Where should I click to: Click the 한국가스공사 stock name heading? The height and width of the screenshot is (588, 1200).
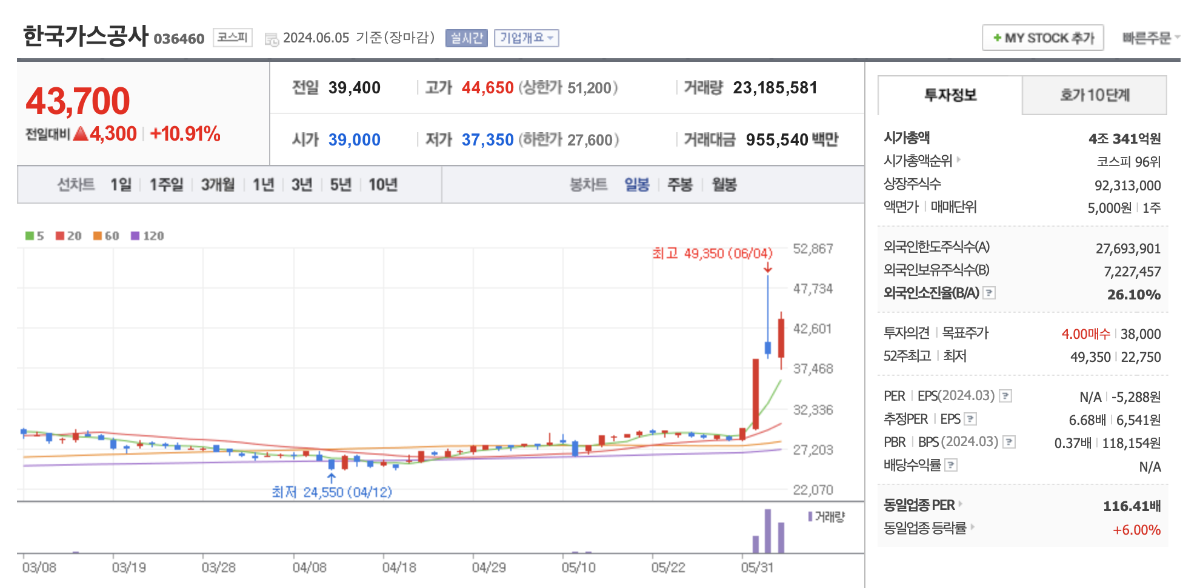(85, 36)
